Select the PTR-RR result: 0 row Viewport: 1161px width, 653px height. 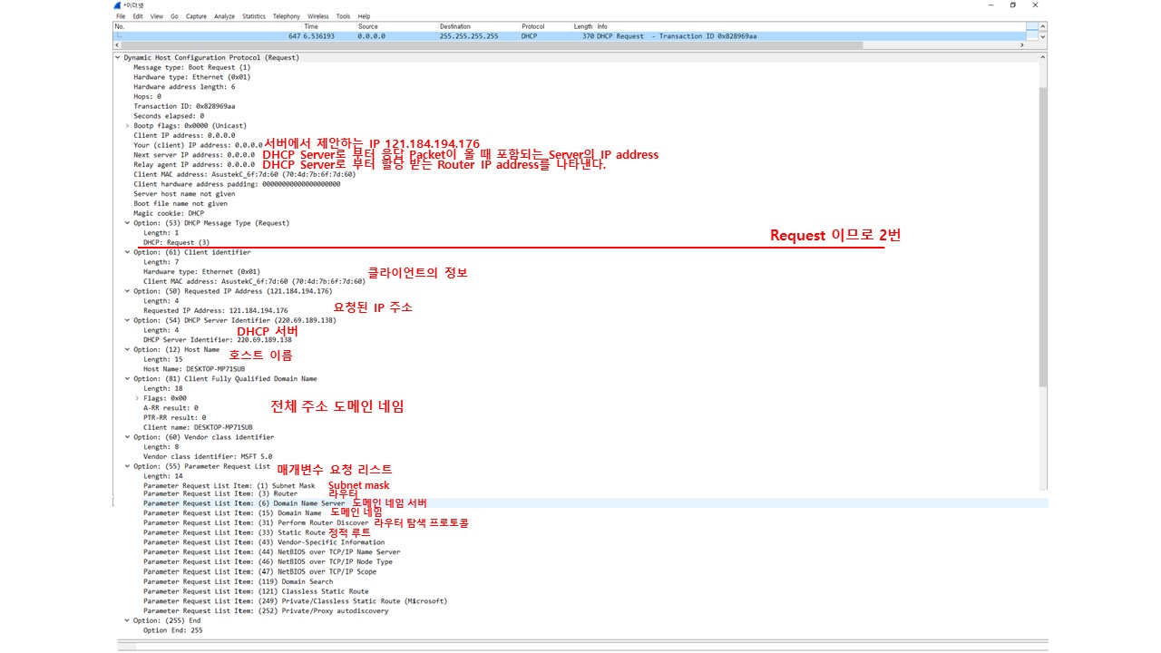pyautogui.click(x=174, y=417)
